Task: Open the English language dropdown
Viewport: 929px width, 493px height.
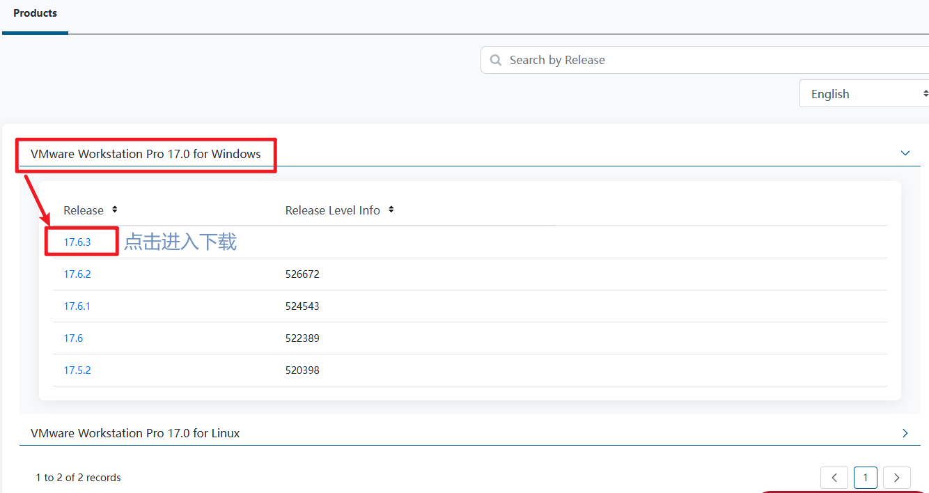Action: pos(864,94)
